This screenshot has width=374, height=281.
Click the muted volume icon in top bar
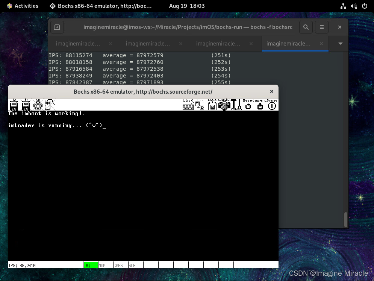(x=354, y=6)
